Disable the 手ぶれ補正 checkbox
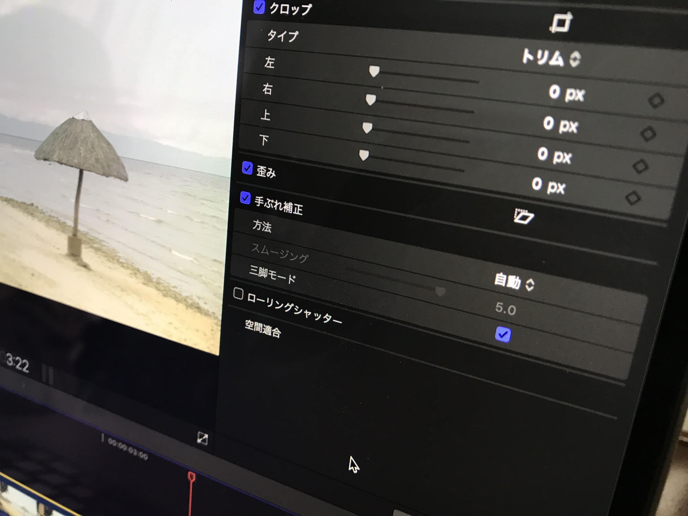 click(x=245, y=198)
